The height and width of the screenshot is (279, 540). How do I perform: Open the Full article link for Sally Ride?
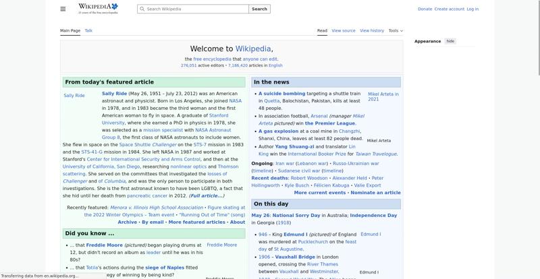point(207,195)
